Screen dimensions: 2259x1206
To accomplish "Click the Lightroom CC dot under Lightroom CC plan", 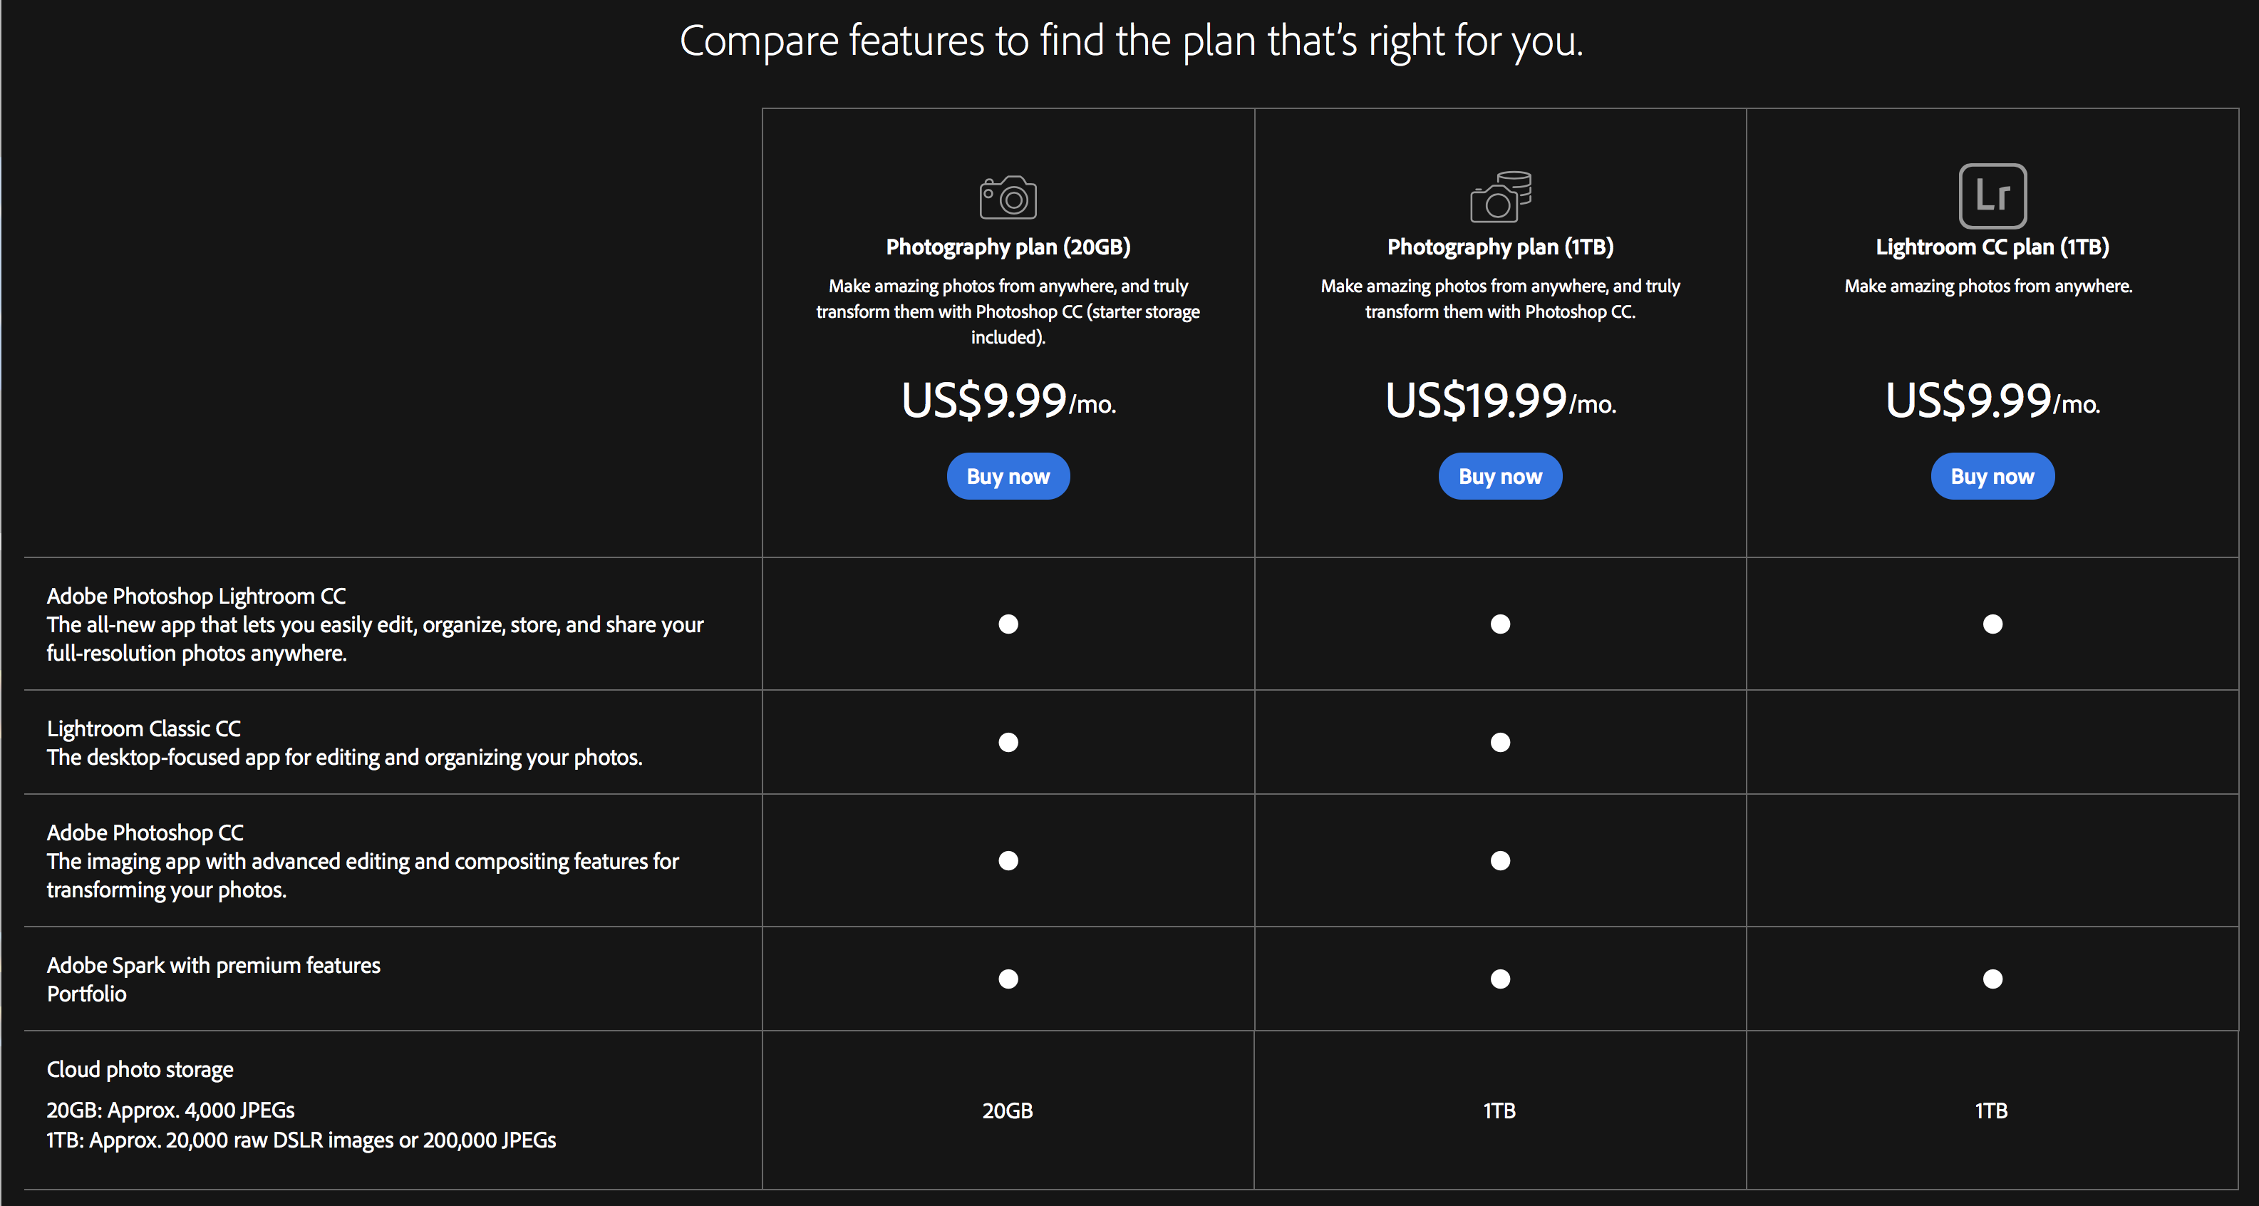I will tap(1992, 624).
